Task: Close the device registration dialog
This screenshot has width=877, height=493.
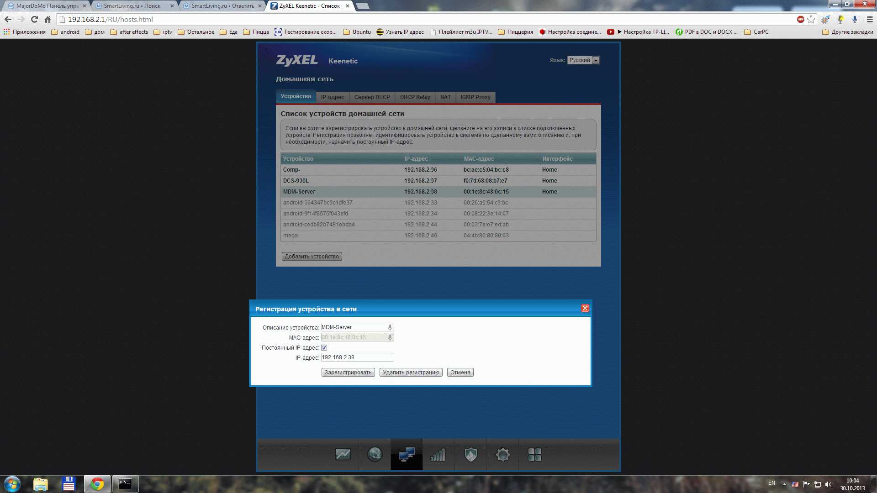Action: (x=585, y=309)
